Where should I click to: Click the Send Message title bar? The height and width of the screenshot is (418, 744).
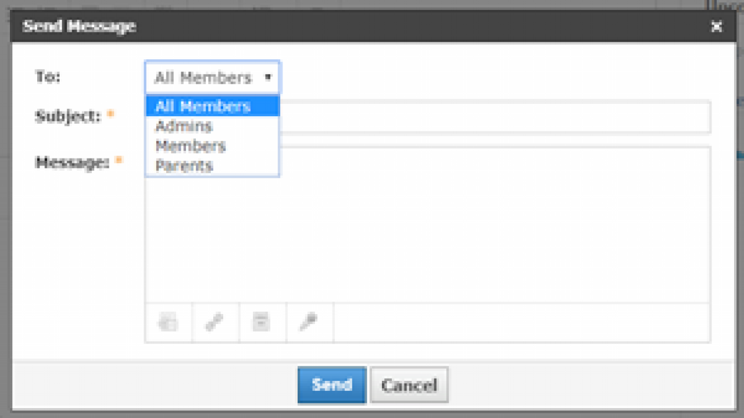click(78, 26)
